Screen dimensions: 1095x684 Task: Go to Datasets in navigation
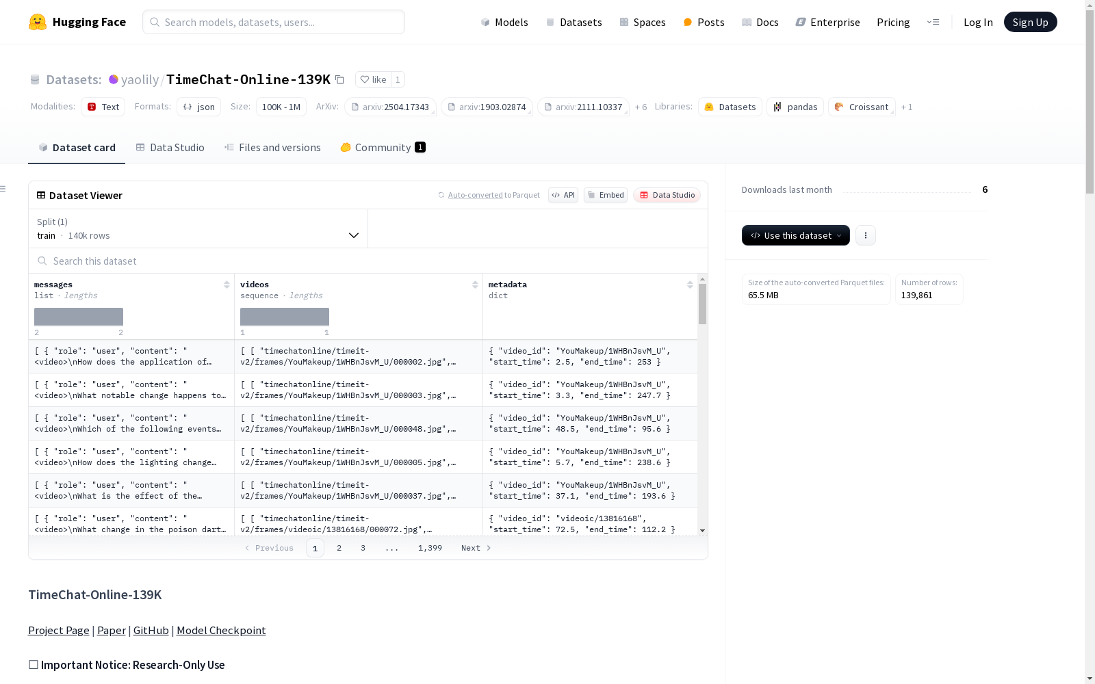(x=574, y=22)
